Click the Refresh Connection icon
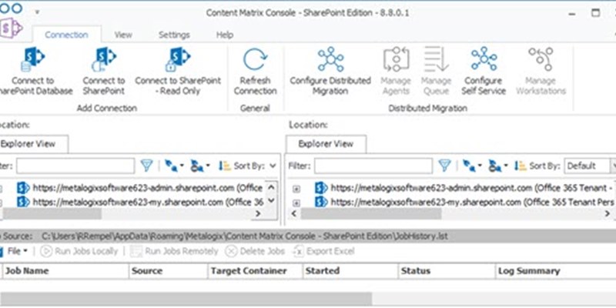 coord(256,60)
